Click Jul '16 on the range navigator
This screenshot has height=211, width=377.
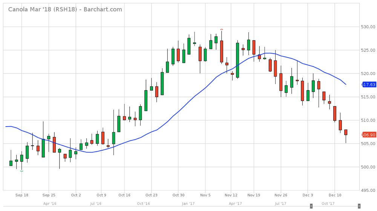[x=95, y=203]
